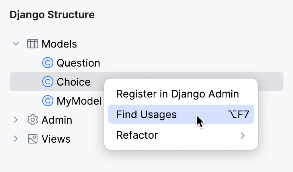
Task: Select the Question model label
Action: click(78, 63)
